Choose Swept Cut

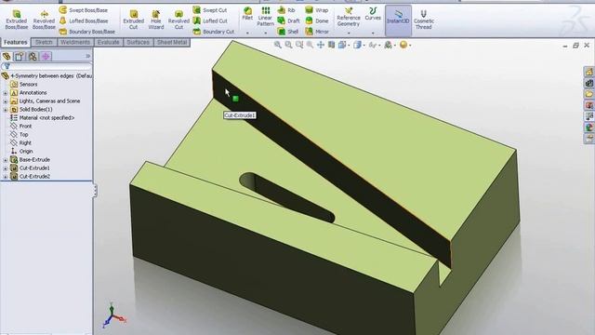coord(210,10)
